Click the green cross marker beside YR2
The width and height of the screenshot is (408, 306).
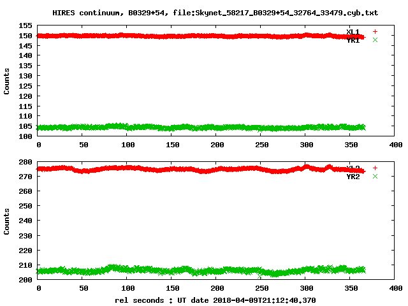click(375, 177)
